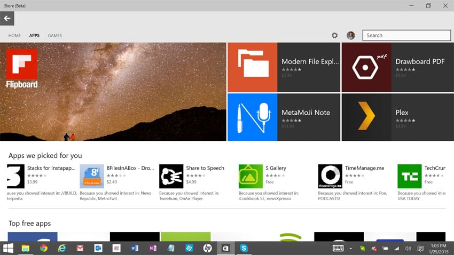This screenshot has width=454, height=255.
Task: Switch to the GAMES tab
Action: pos(55,36)
